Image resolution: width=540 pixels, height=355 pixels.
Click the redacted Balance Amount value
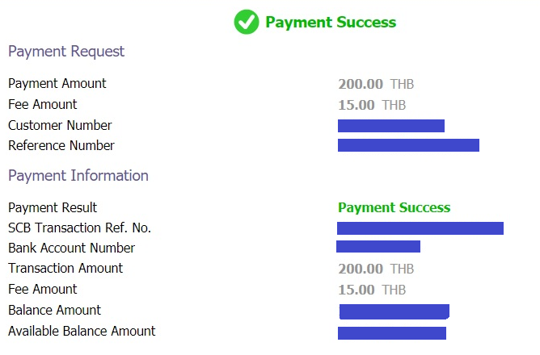coord(394,311)
